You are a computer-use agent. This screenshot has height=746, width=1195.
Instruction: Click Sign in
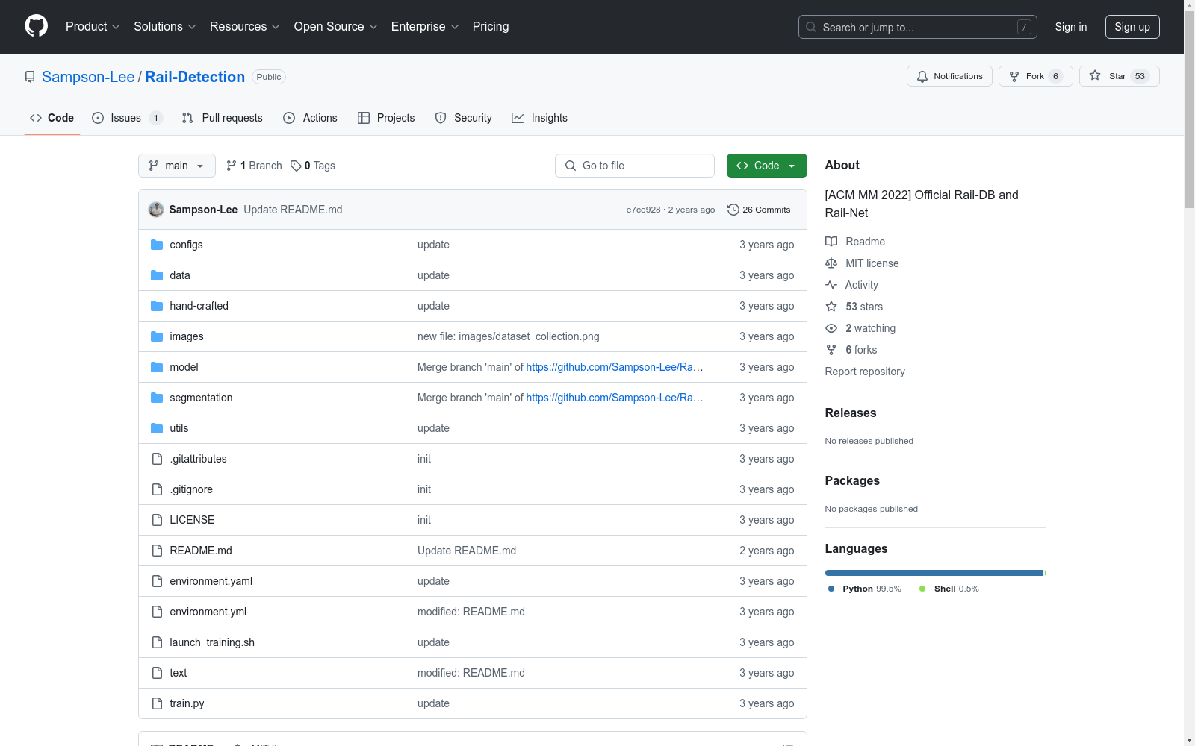tap(1071, 27)
